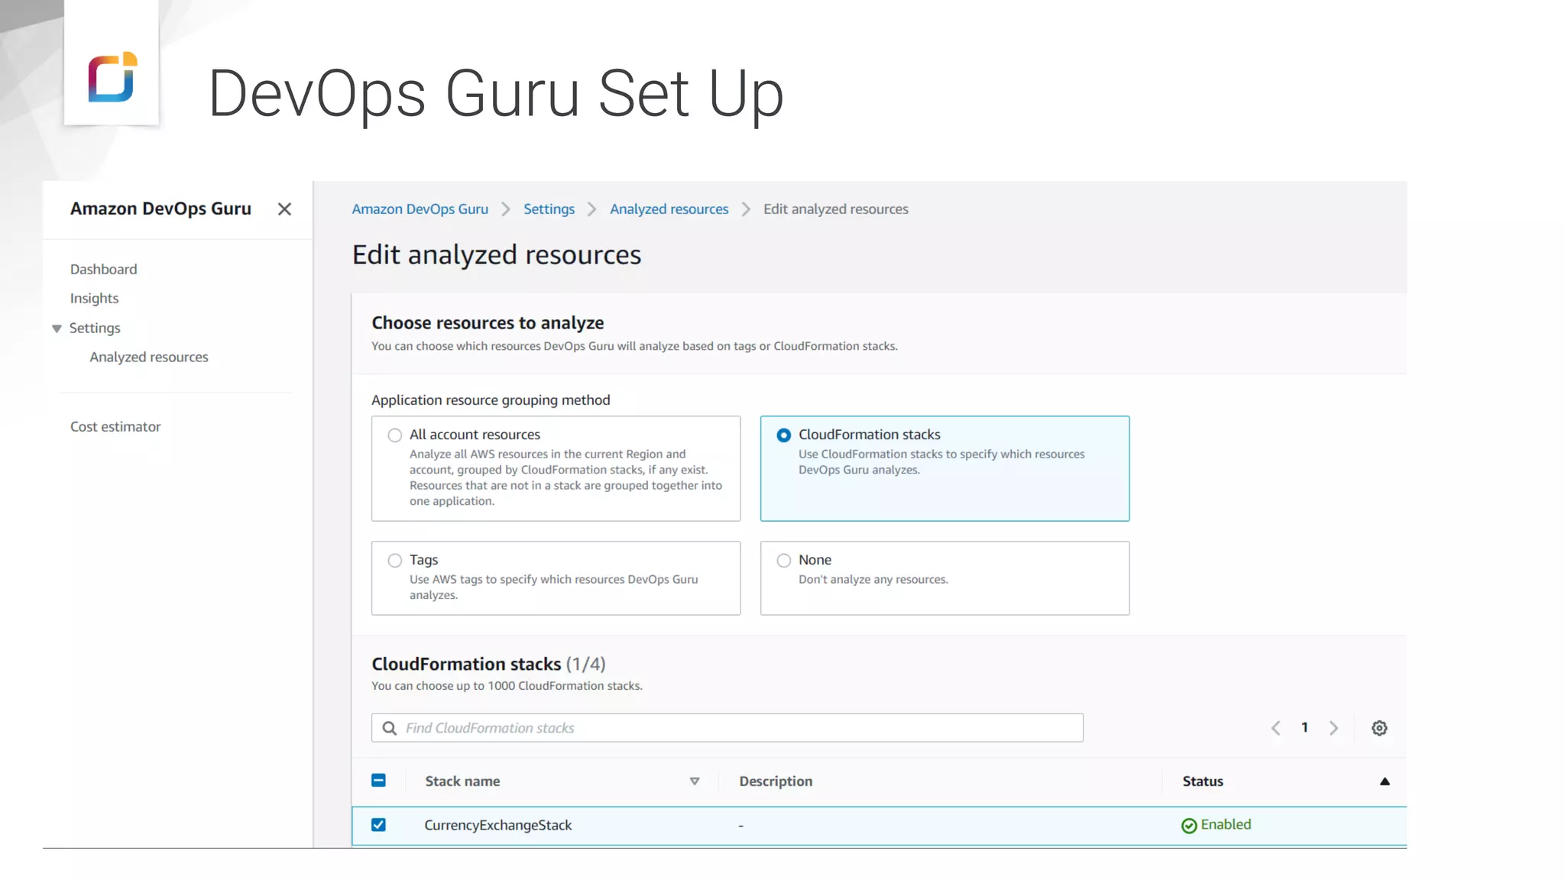Open Dashboard in sidebar
Image resolution: width=1565 pixels, height=880 pixels.
click(x=104, y=269)
